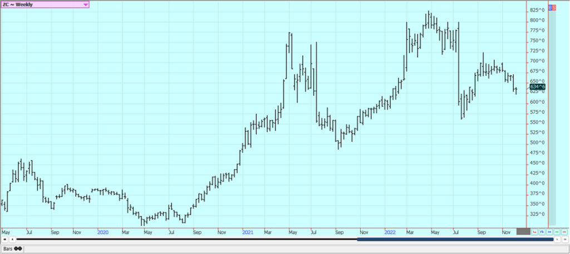Screen dimensions: 570x254
Task: Click the 400^0 price axis label
Action: point(537,183)
